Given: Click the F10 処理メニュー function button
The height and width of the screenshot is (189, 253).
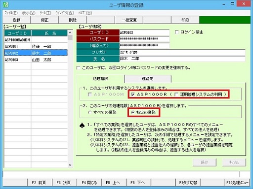Looking at the screenshot, I should pyautogui.click(x=237, y=183).
